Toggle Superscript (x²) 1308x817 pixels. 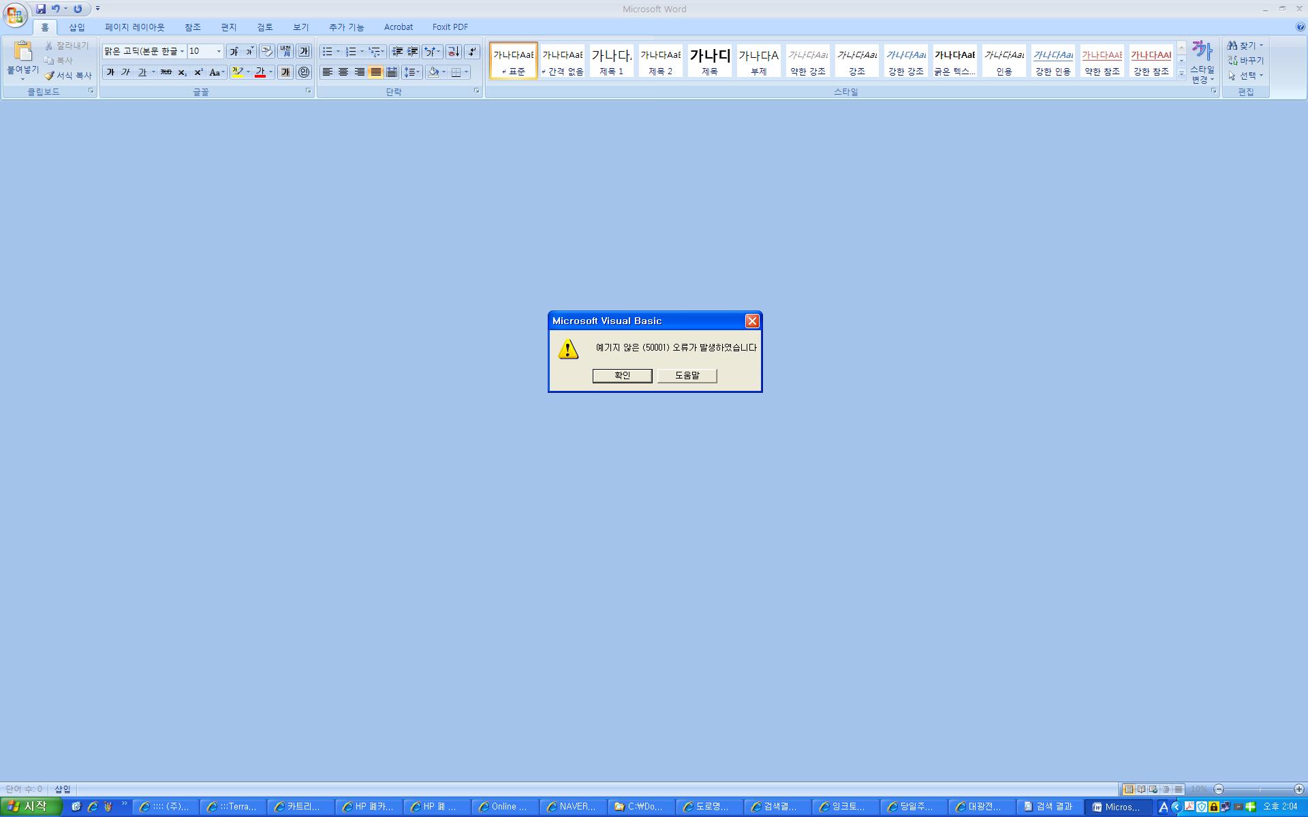198,72
